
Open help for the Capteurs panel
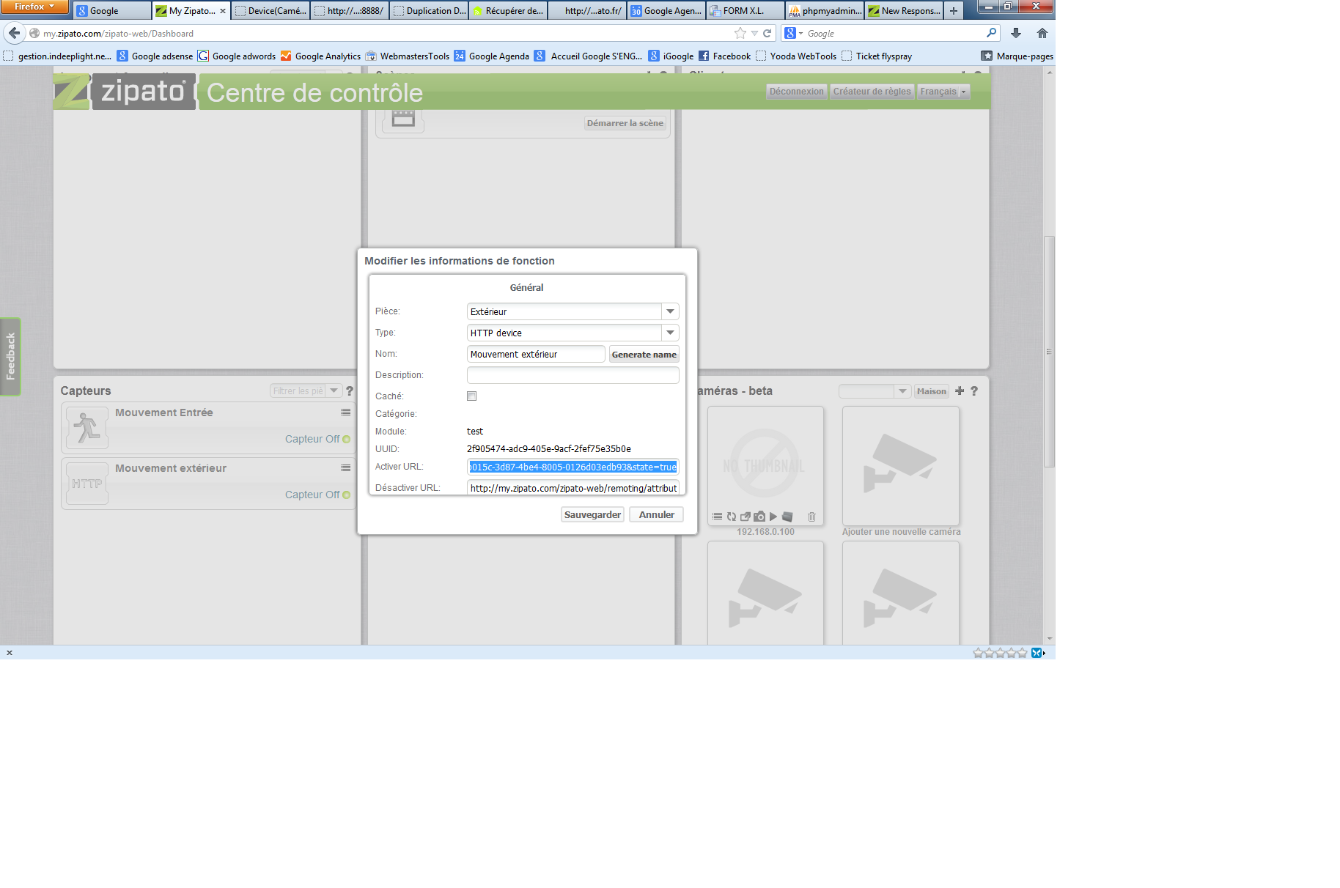point(350,391)
